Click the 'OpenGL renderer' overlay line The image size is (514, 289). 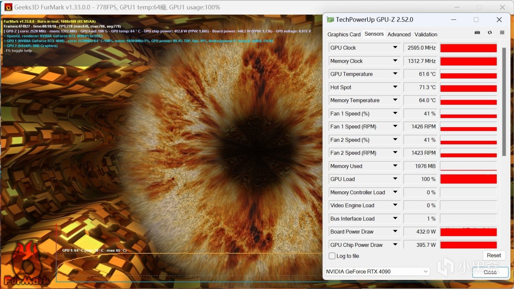(x=53, y=36)
